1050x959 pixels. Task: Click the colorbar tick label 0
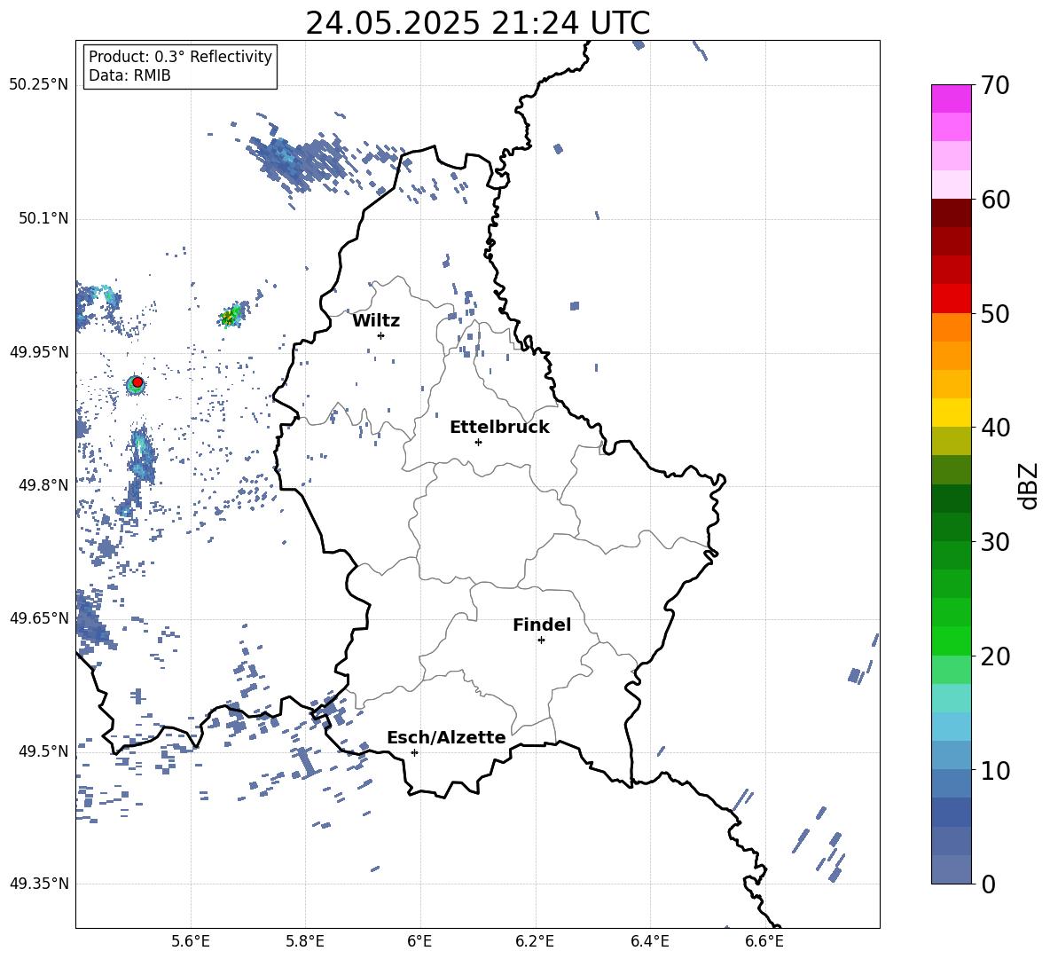[989, 884]
